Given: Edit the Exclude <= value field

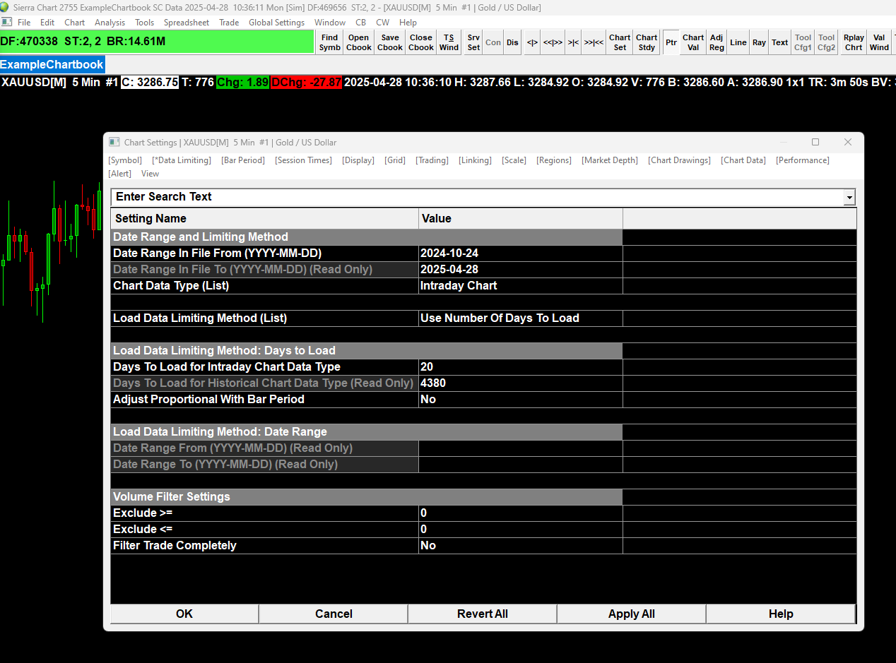Looking at the screenshot, I should [x=520, y=530].
